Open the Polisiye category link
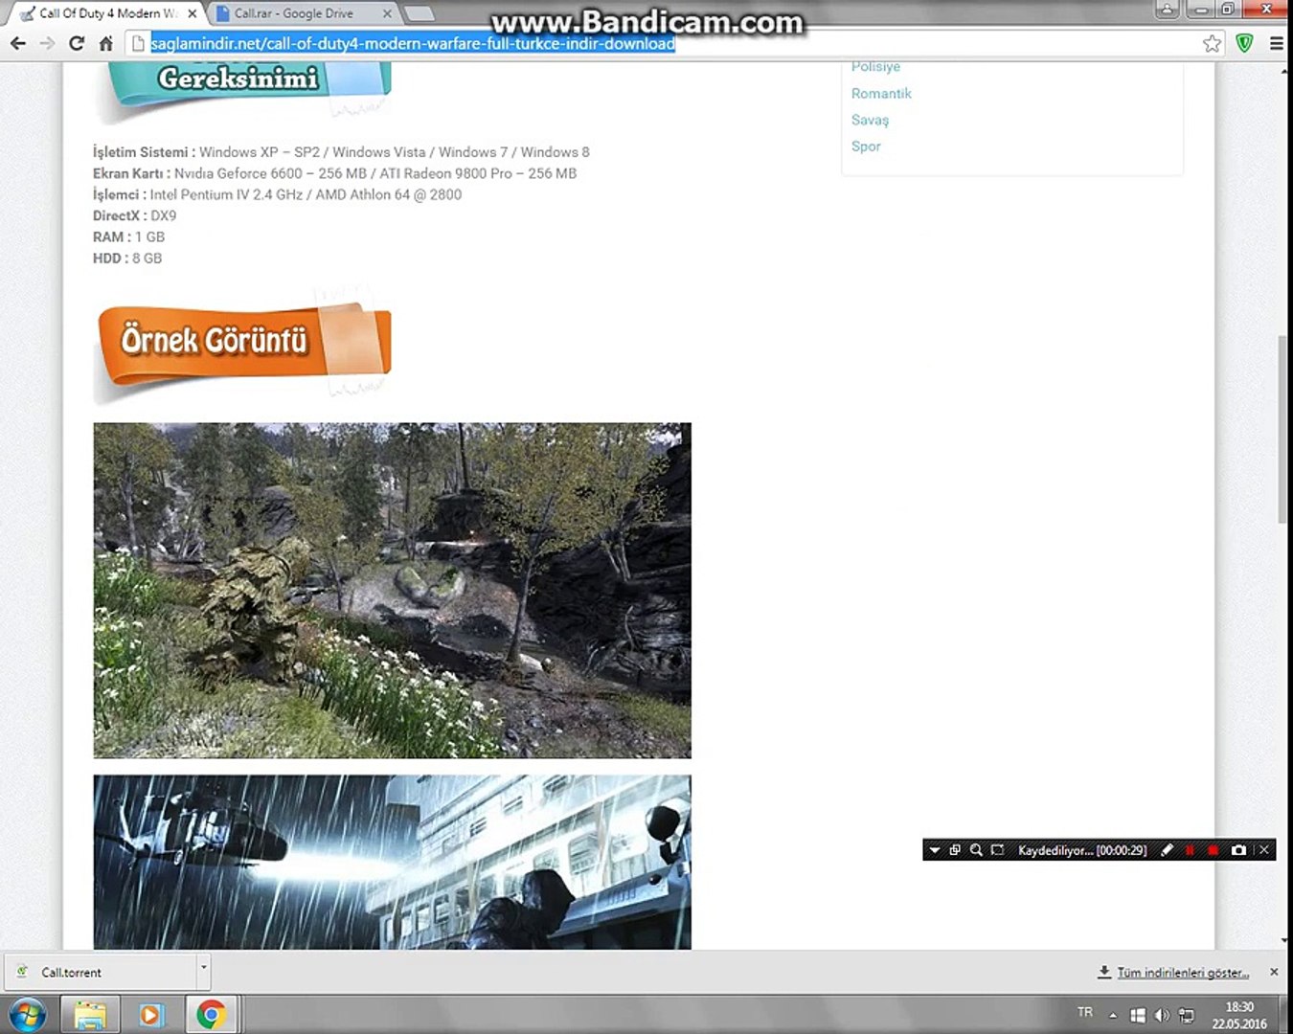The image size is (1293, 1034). 875,67
